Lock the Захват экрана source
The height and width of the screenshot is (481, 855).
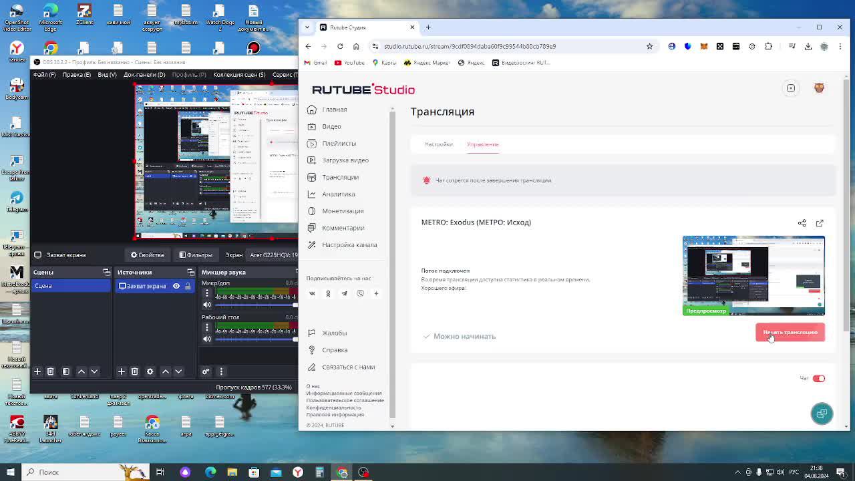[188, 286]
